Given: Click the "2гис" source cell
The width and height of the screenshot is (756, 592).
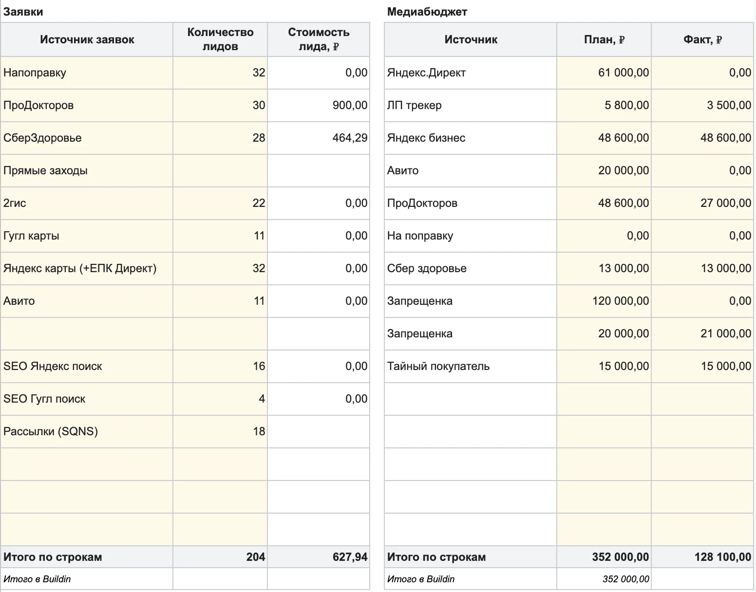Looking at the screenshot, I should click(x=87, y=203).
